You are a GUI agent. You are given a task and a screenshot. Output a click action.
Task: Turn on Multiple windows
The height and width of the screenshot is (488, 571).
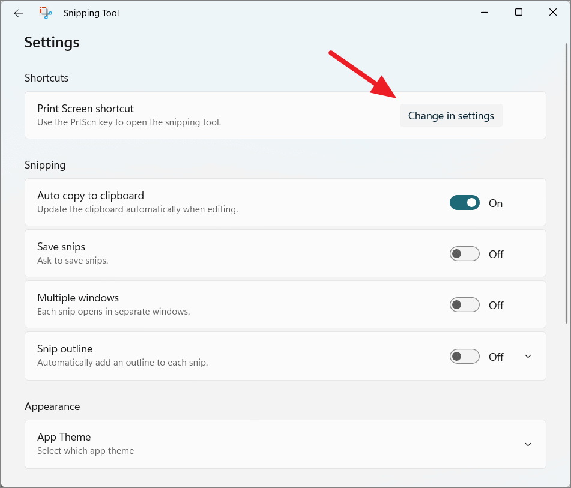(x=464, y=304)
